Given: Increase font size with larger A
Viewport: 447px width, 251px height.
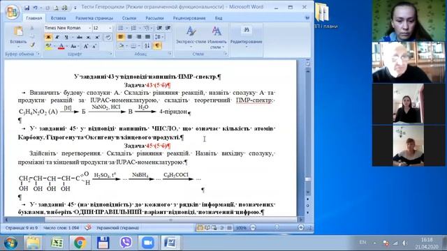Looking at the screenshot, I should click(x=85, y=46).
